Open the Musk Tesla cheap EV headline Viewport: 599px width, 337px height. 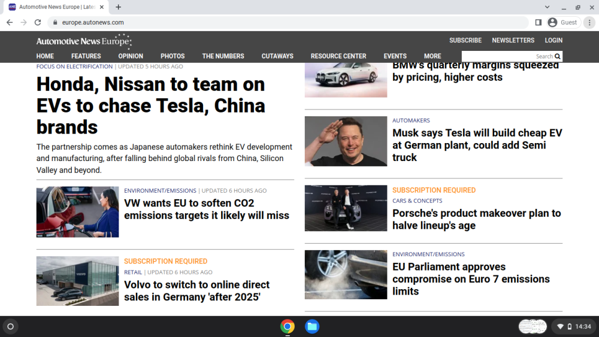477,145
